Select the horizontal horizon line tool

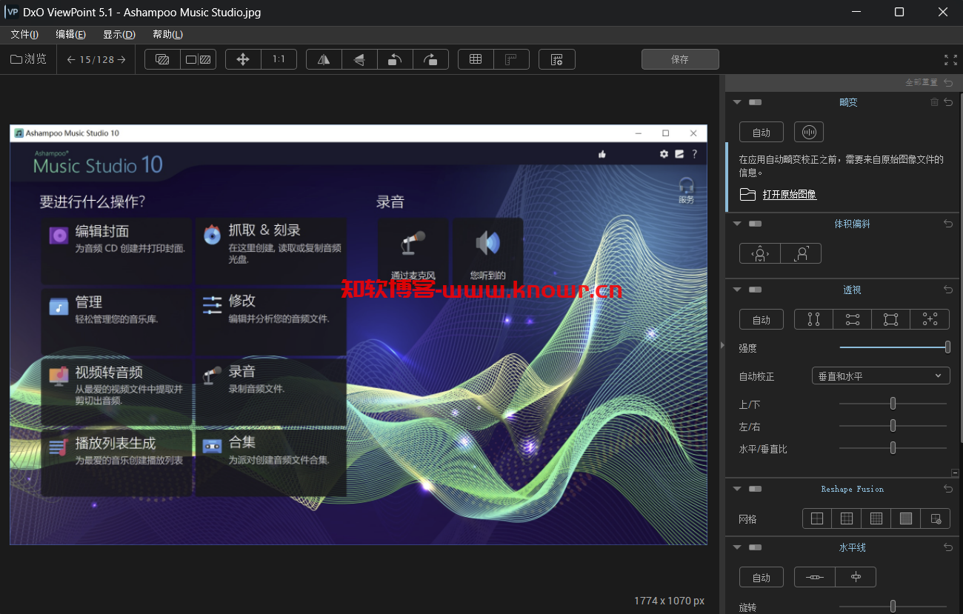click(x=814, y=577)
